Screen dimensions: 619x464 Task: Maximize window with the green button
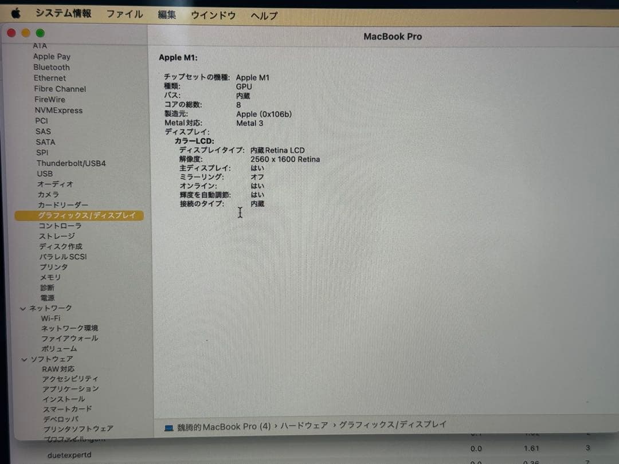[x=40, y=33]
